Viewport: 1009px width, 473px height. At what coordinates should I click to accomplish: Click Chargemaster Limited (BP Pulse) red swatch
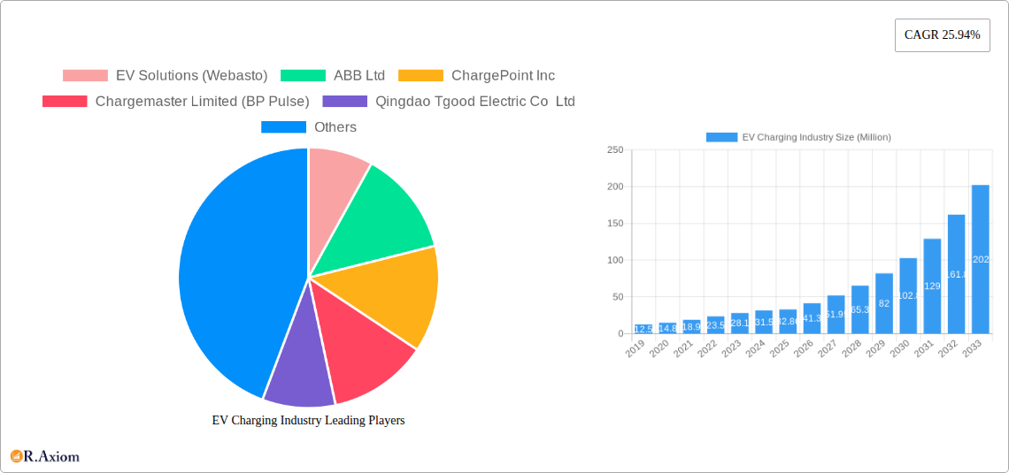[65, 102]
